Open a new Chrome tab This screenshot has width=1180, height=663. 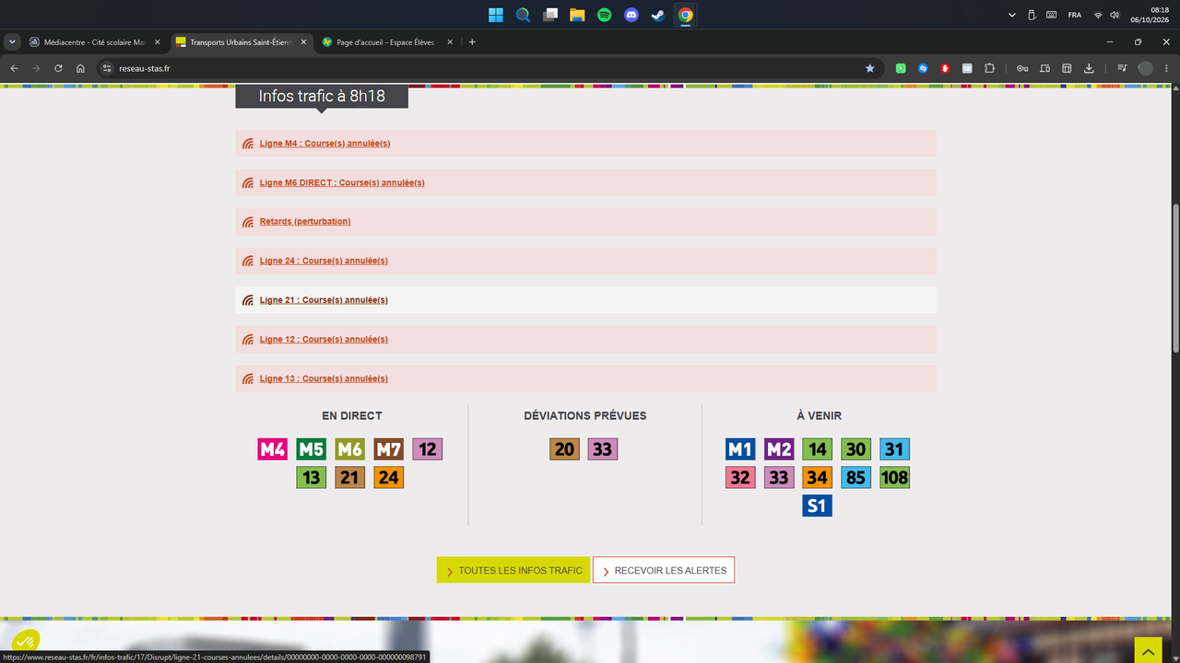click(472, 42)
